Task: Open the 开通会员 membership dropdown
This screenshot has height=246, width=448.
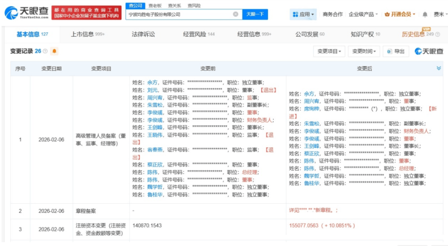Action: coord(400,14)
